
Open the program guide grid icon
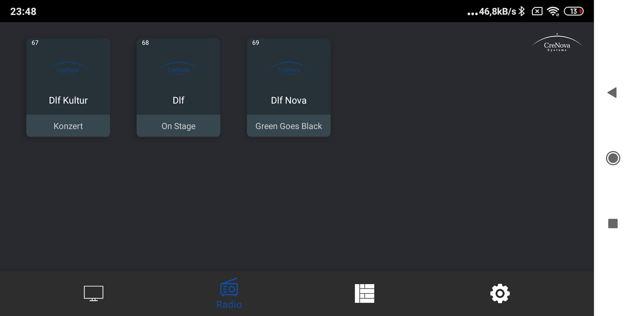[365, 293]
